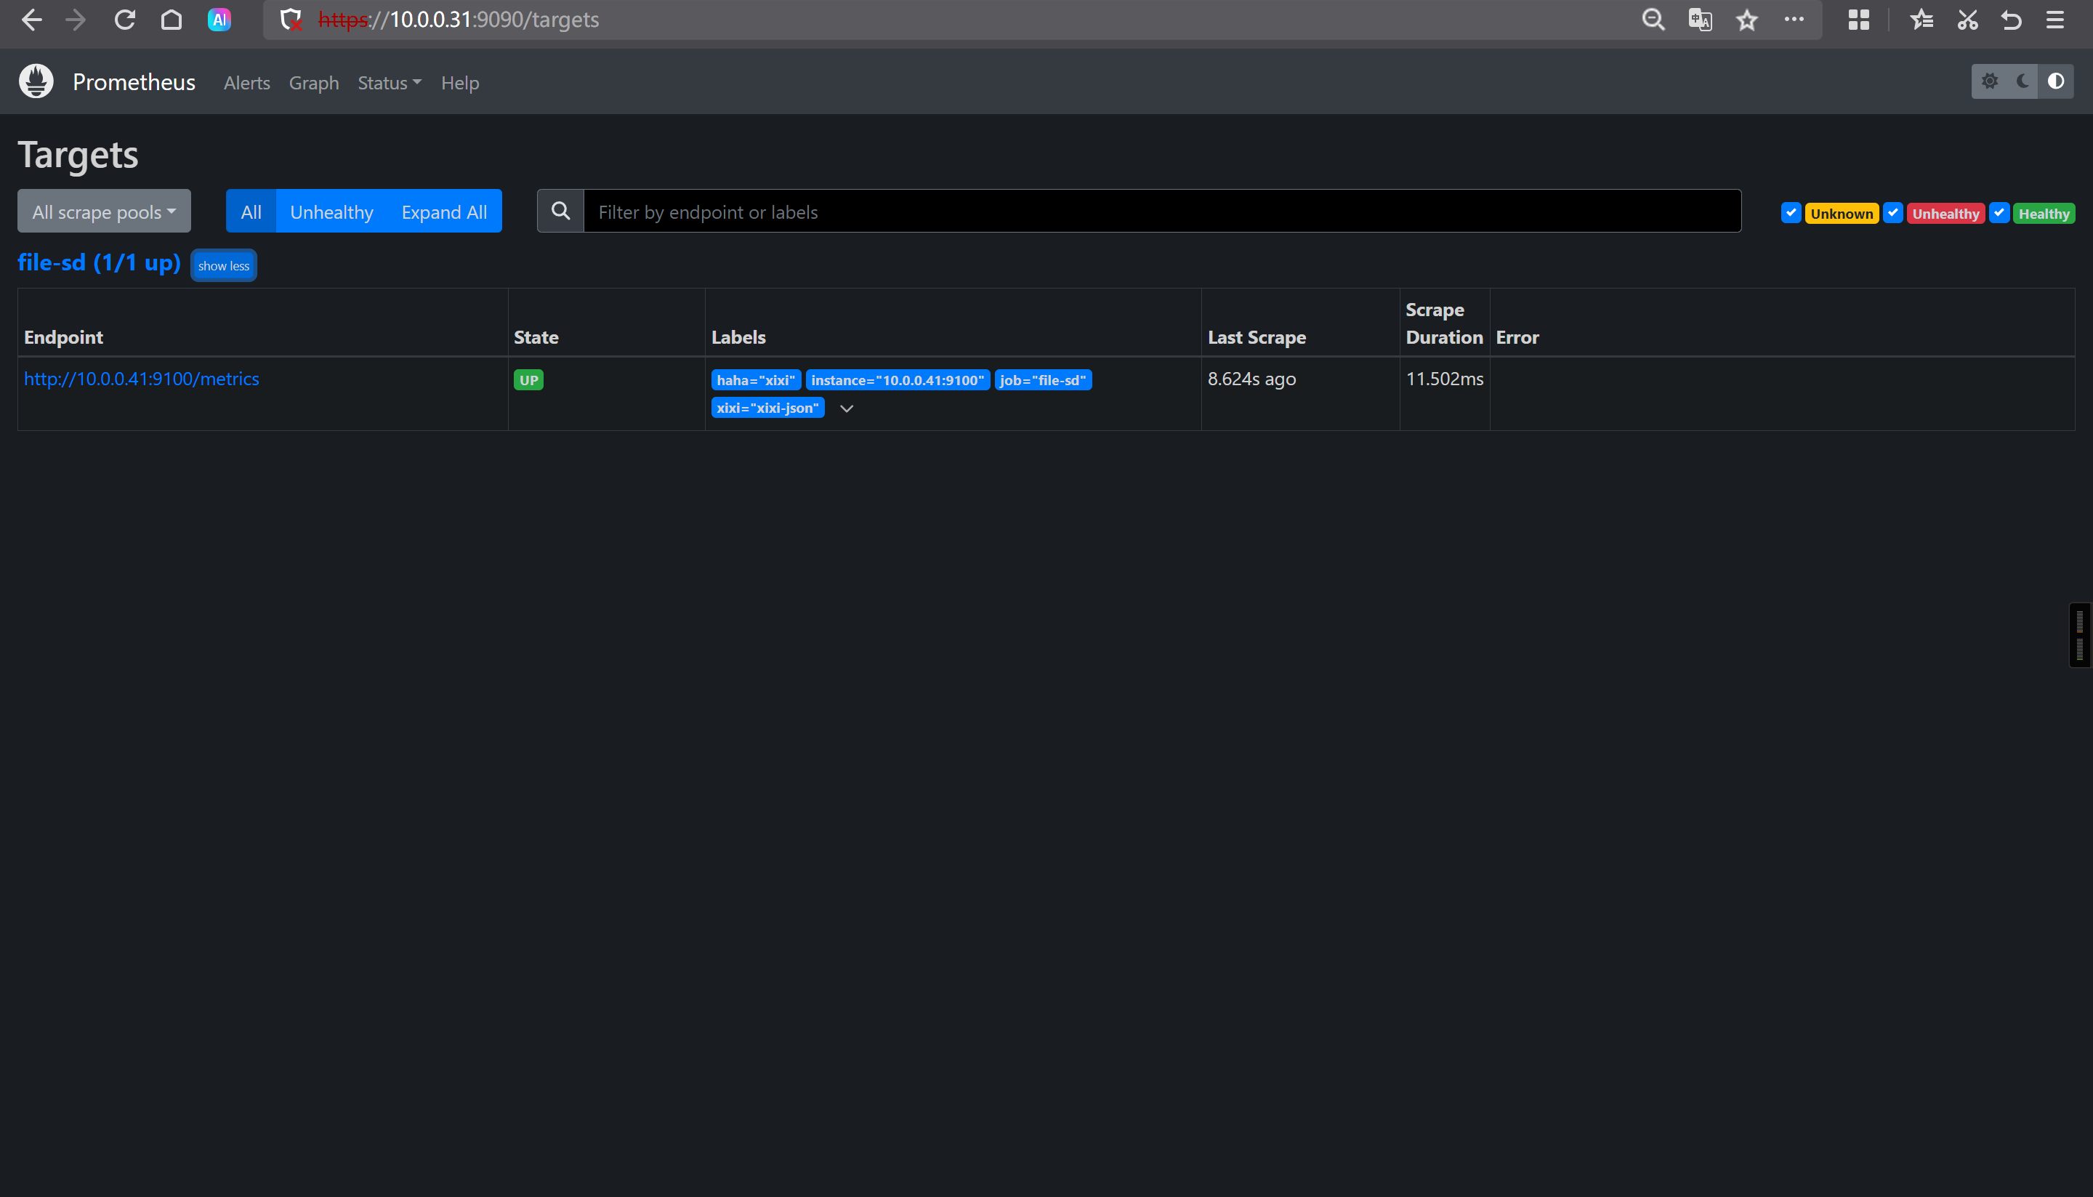Select the Unhealthy filter button
This screenshot has width=2093, height=1197.
point(331,211)
